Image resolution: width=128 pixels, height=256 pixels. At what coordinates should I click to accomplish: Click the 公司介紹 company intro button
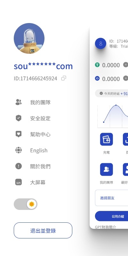coord(111,216)
